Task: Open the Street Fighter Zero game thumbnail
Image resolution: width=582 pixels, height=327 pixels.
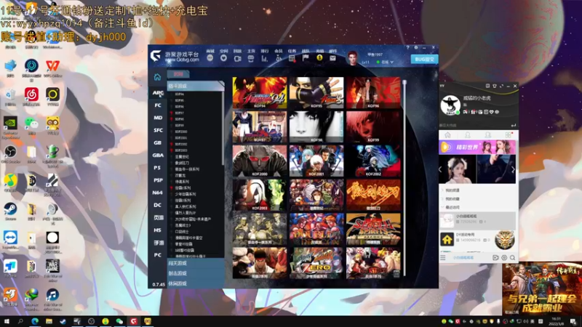Action: (316, 263)
